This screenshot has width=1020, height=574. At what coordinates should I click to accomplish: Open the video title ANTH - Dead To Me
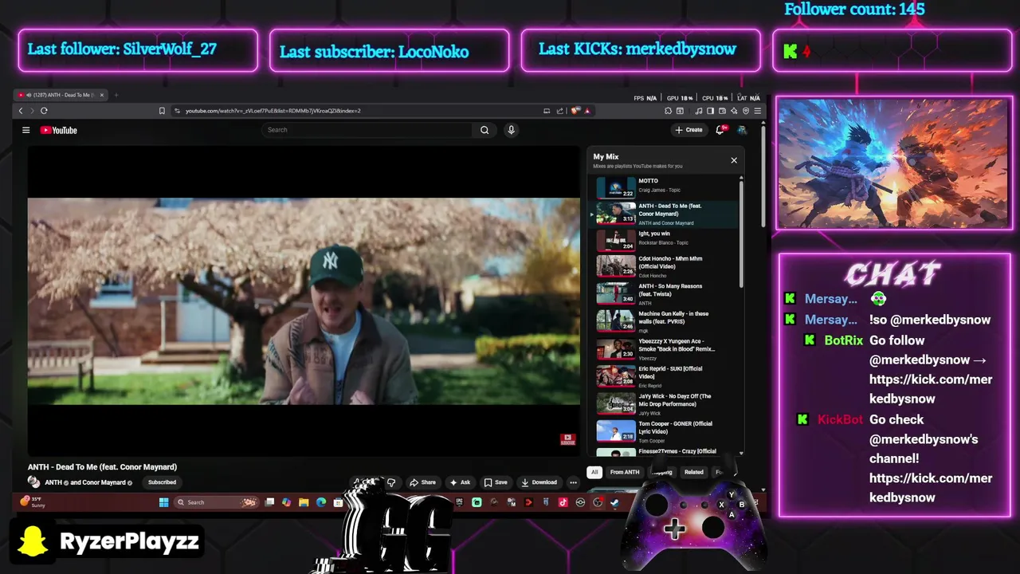(x=102, y=467)
